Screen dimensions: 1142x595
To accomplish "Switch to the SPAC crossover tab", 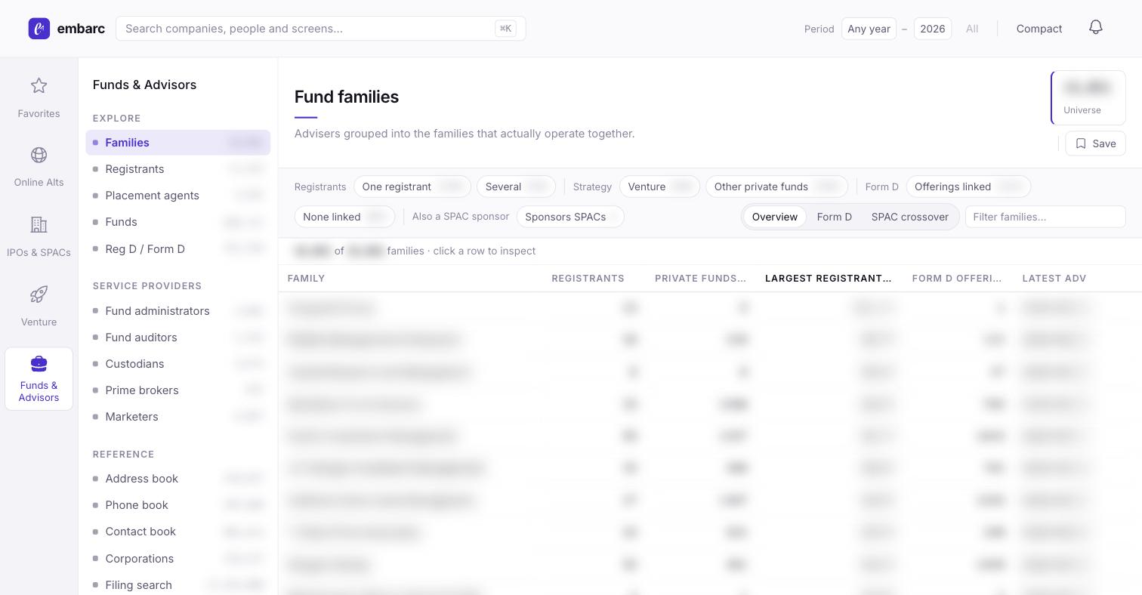I will tap(910, 217).
